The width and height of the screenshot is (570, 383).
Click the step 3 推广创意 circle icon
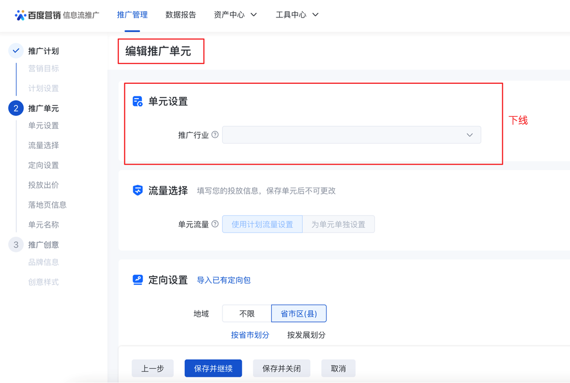(16, 245)
